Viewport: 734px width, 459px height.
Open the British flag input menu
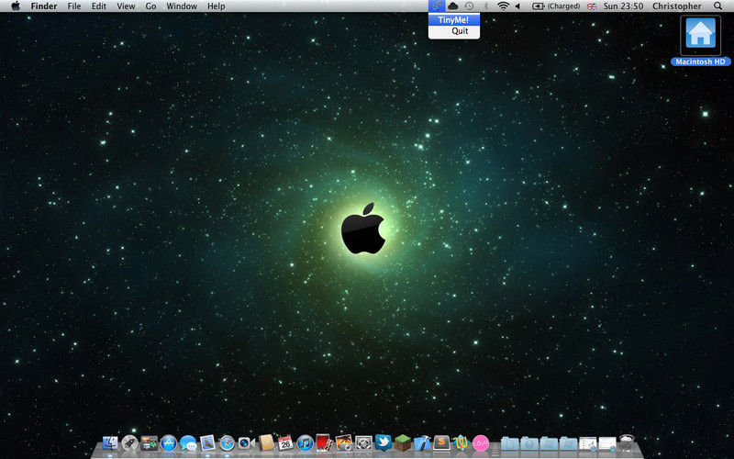[592, 6]
